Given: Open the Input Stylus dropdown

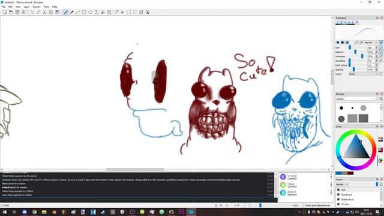Looking at the screenshot, I should 363,74.
